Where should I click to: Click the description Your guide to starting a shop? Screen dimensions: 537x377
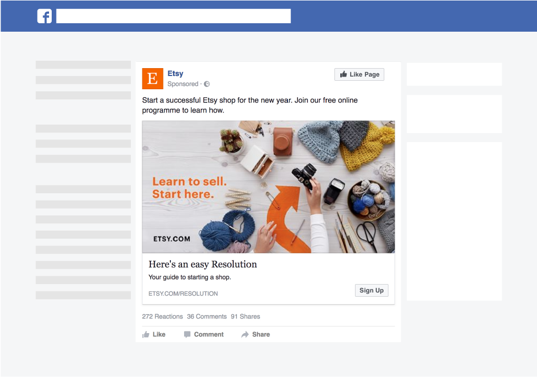pos(190,277)
